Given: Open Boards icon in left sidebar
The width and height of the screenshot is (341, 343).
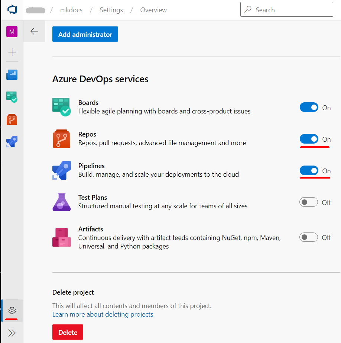Looking at the screenshot, I should tap(12, 97).
